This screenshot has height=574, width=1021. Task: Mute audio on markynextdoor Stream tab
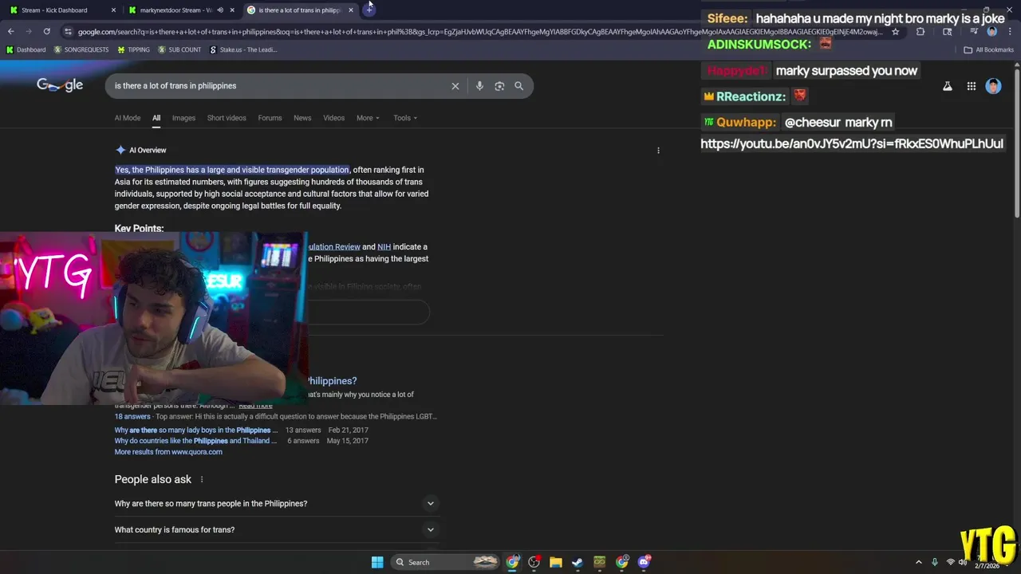220,10
